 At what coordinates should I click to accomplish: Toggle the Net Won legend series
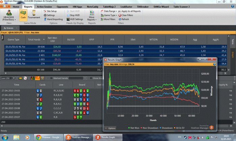click(x=134, y=128)
